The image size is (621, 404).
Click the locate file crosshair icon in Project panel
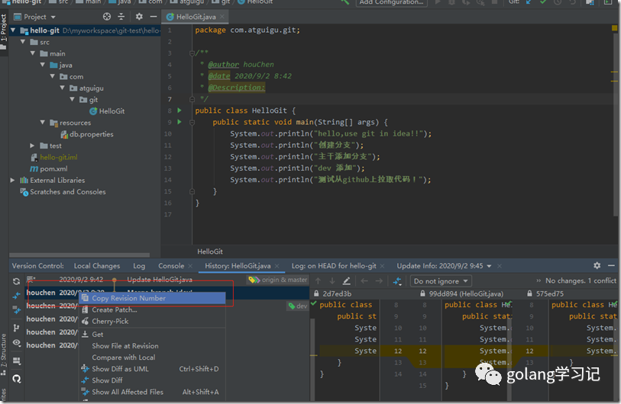107,17
